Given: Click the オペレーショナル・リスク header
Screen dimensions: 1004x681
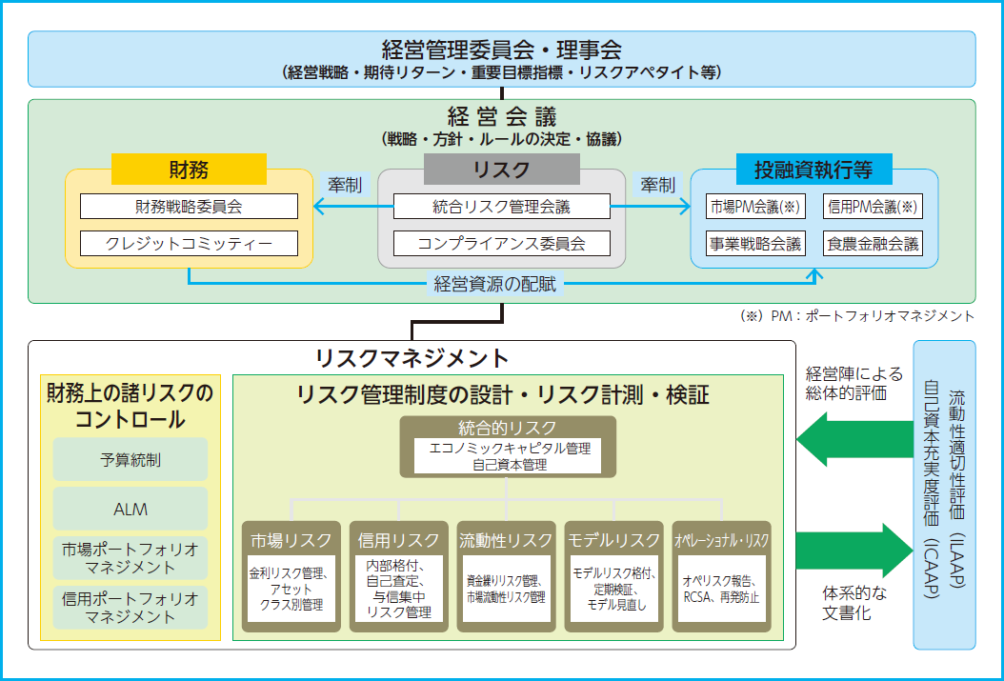Looking at the screenshot, I should pos(722,540).
